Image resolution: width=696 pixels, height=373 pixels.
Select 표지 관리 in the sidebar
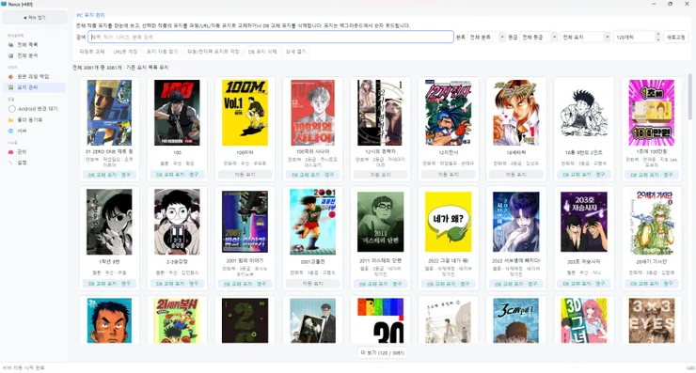click(x=33, y=87)
